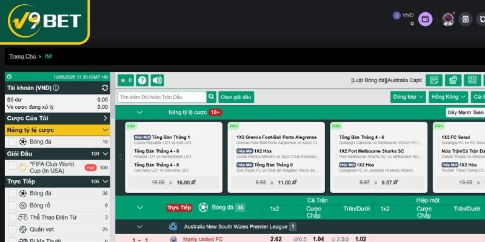Click the magnifier search icon
The width and height of the screenshot is (485, 242).
(212, 97)
